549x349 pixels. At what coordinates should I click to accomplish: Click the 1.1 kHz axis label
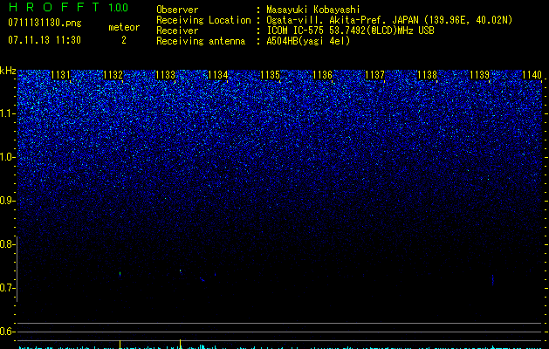7,113
